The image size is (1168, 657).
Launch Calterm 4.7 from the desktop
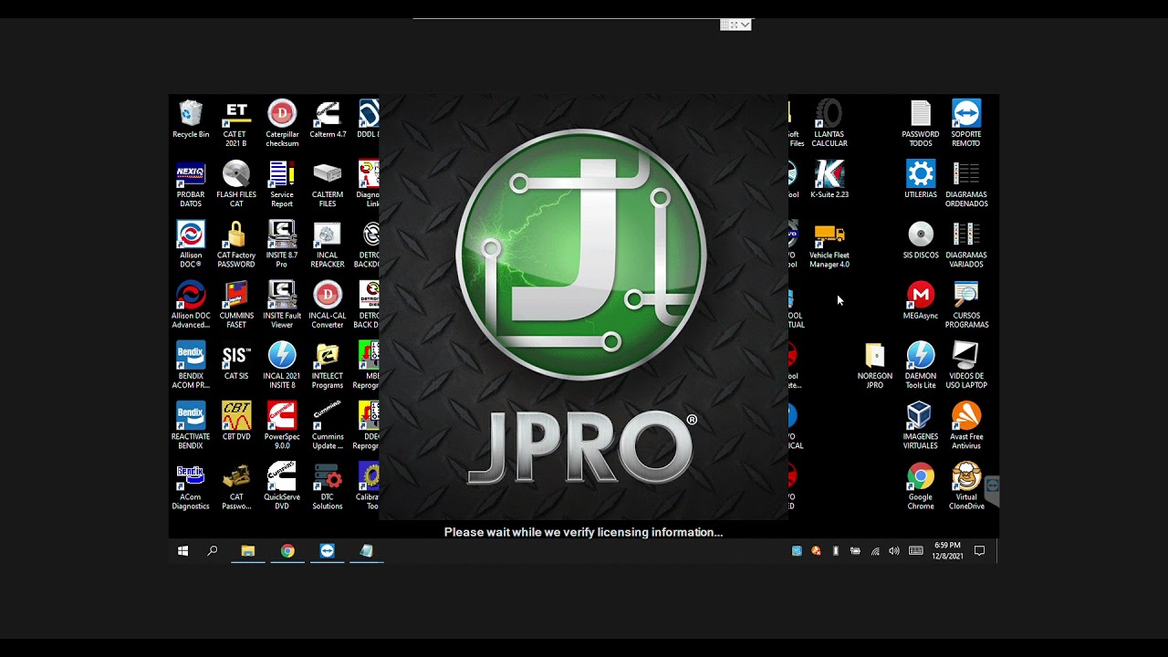pyautogui.click(x=328, y=120)
